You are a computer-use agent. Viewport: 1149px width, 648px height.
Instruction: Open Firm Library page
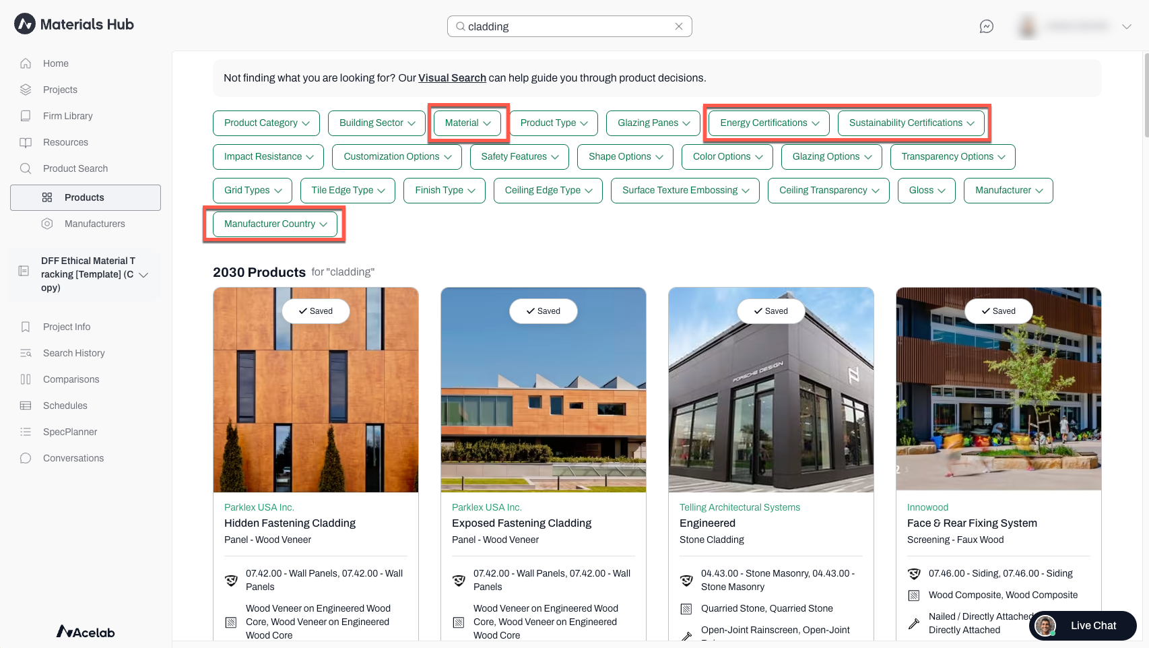[67, 116]
